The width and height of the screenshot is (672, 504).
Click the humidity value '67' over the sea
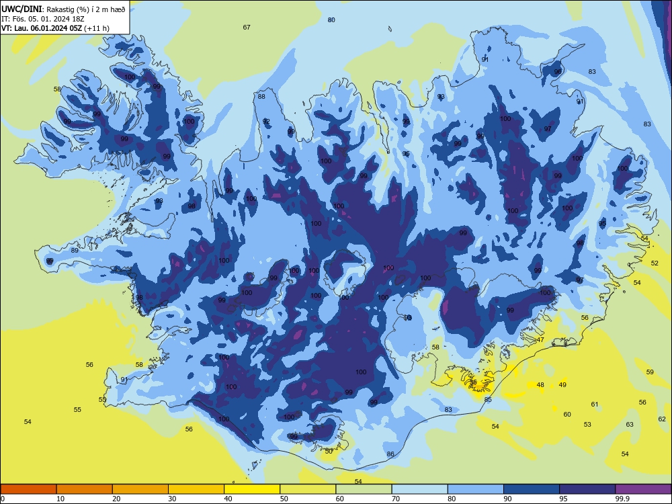247,27
